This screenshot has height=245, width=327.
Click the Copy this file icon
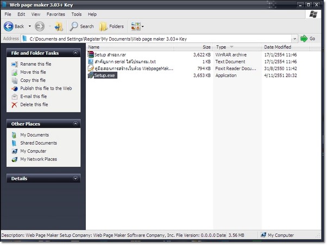tap(15, 80)
